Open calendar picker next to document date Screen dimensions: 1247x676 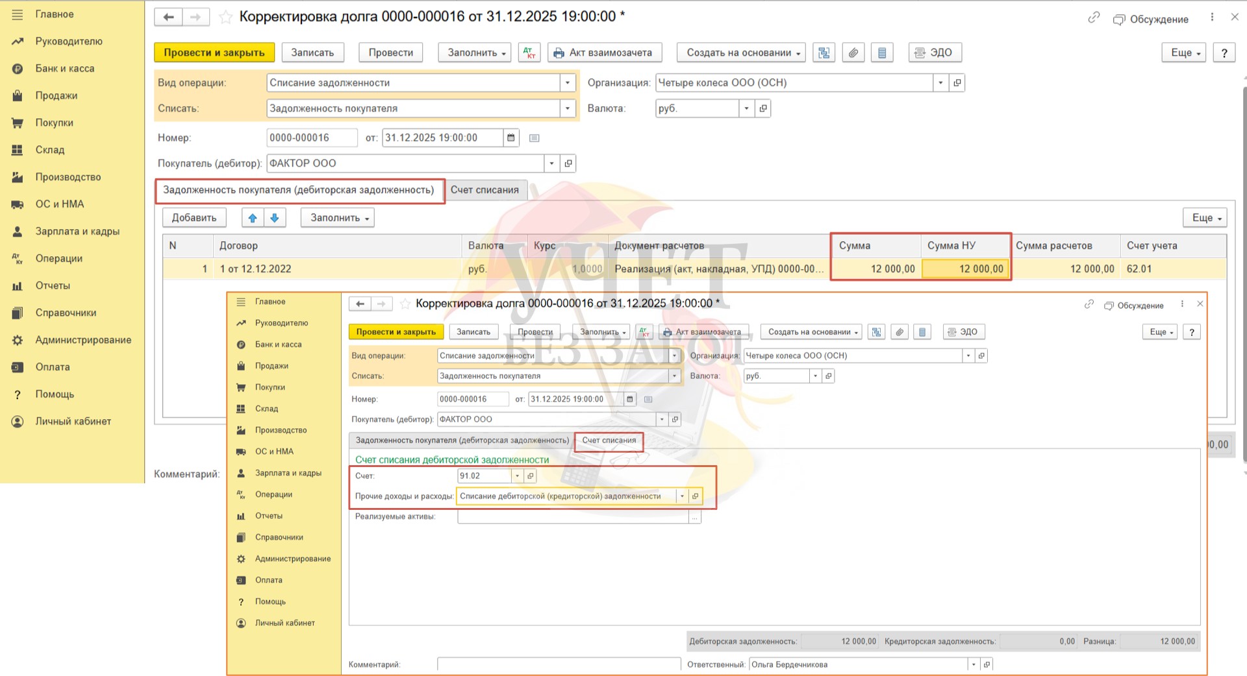(510, 138)
